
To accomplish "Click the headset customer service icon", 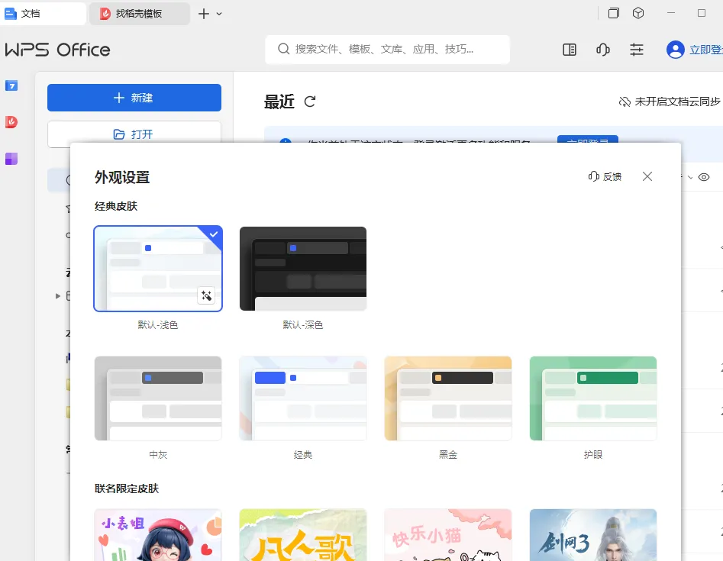I will [602, 49].
